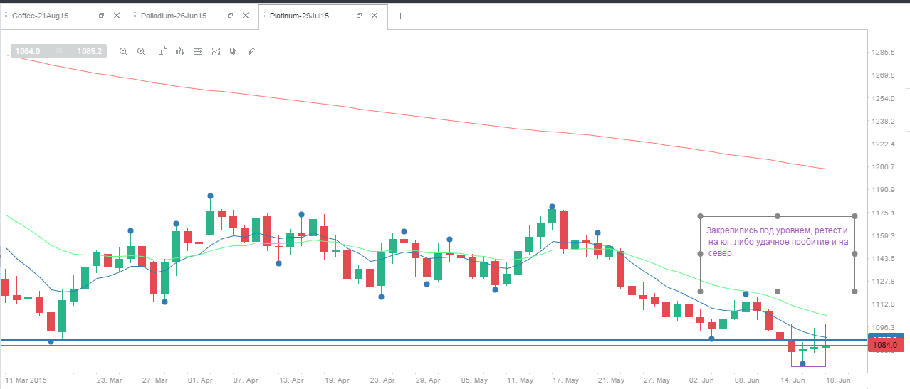Open the 1D timeframe selector
The image size is (910, 389).
tap(162, 50)
